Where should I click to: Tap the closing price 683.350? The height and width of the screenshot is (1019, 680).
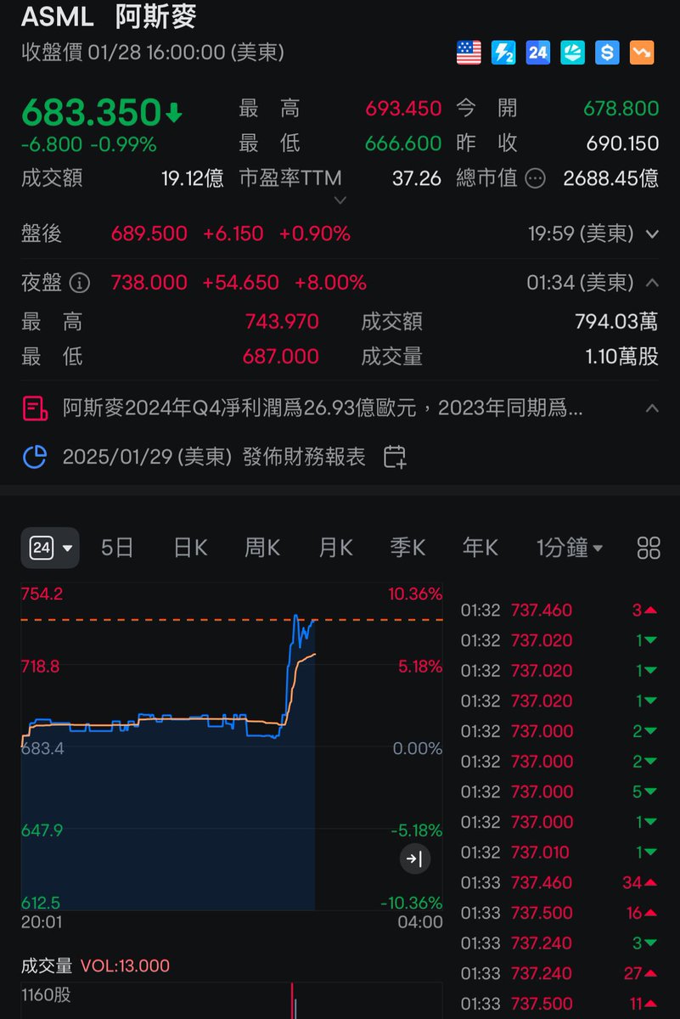coord(91,111)
